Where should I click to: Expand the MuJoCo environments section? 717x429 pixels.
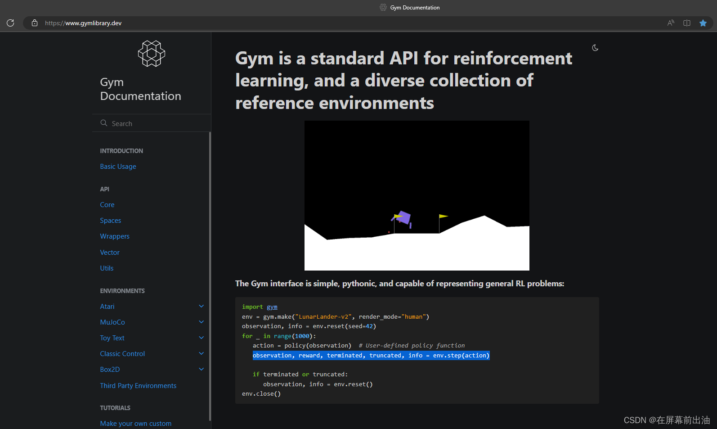click(x=202, y=322)
